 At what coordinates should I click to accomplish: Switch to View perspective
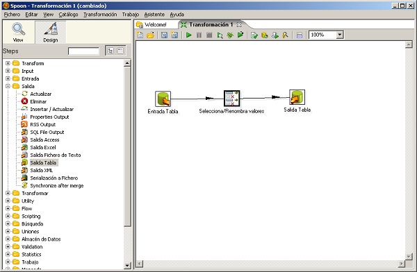click(x=18, y=32)
